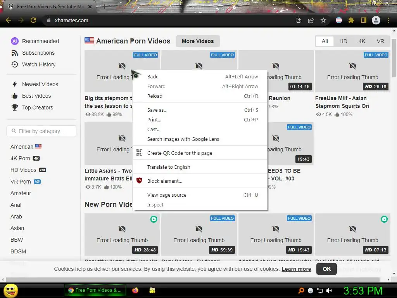Open the Learn more cookie link
This screenshot has width=397, height=298.
296,269
